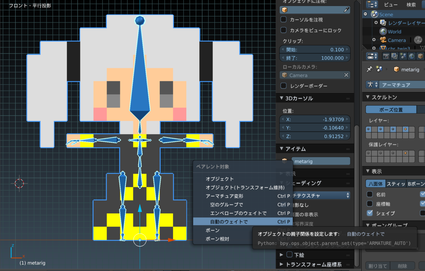Click the 3D cursor X position field

315,119
